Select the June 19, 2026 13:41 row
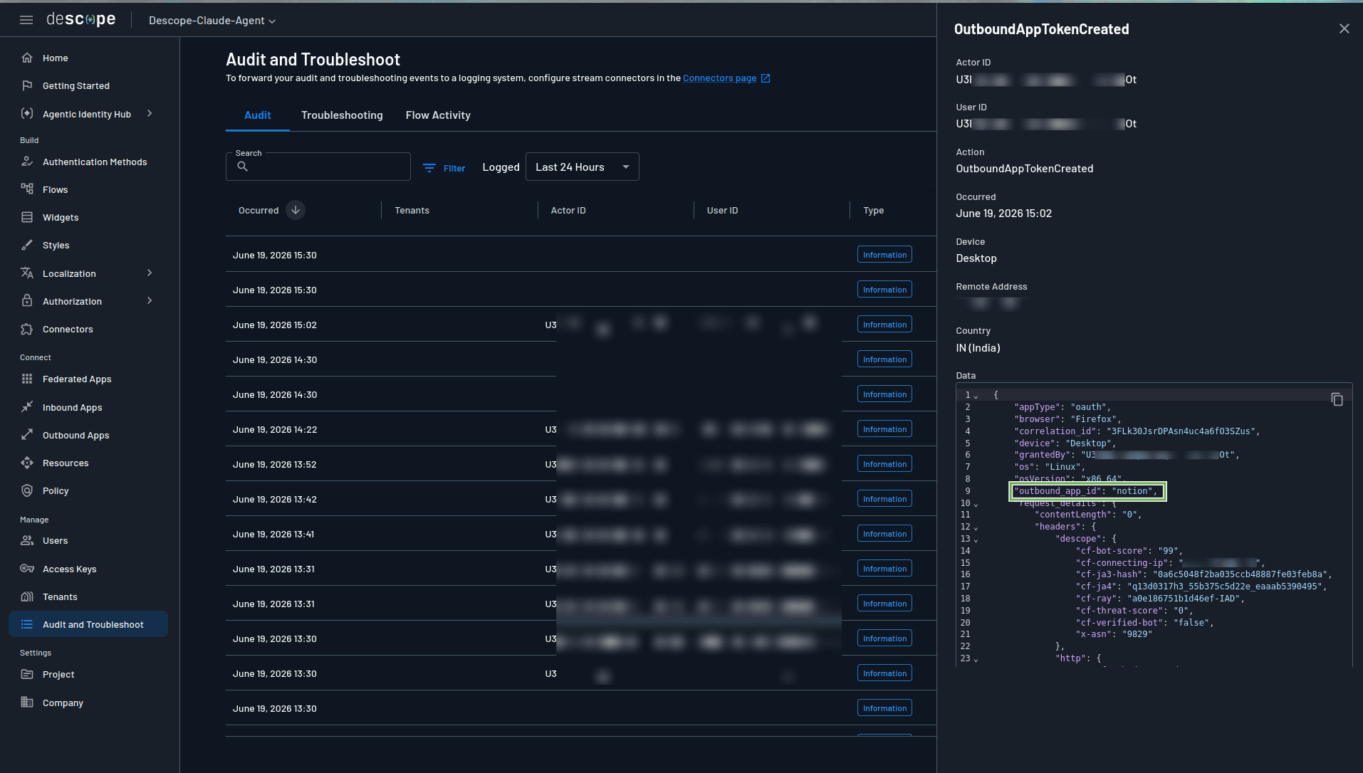The height and width of the screenshot is (773, 1363). [x=580, y=534]
